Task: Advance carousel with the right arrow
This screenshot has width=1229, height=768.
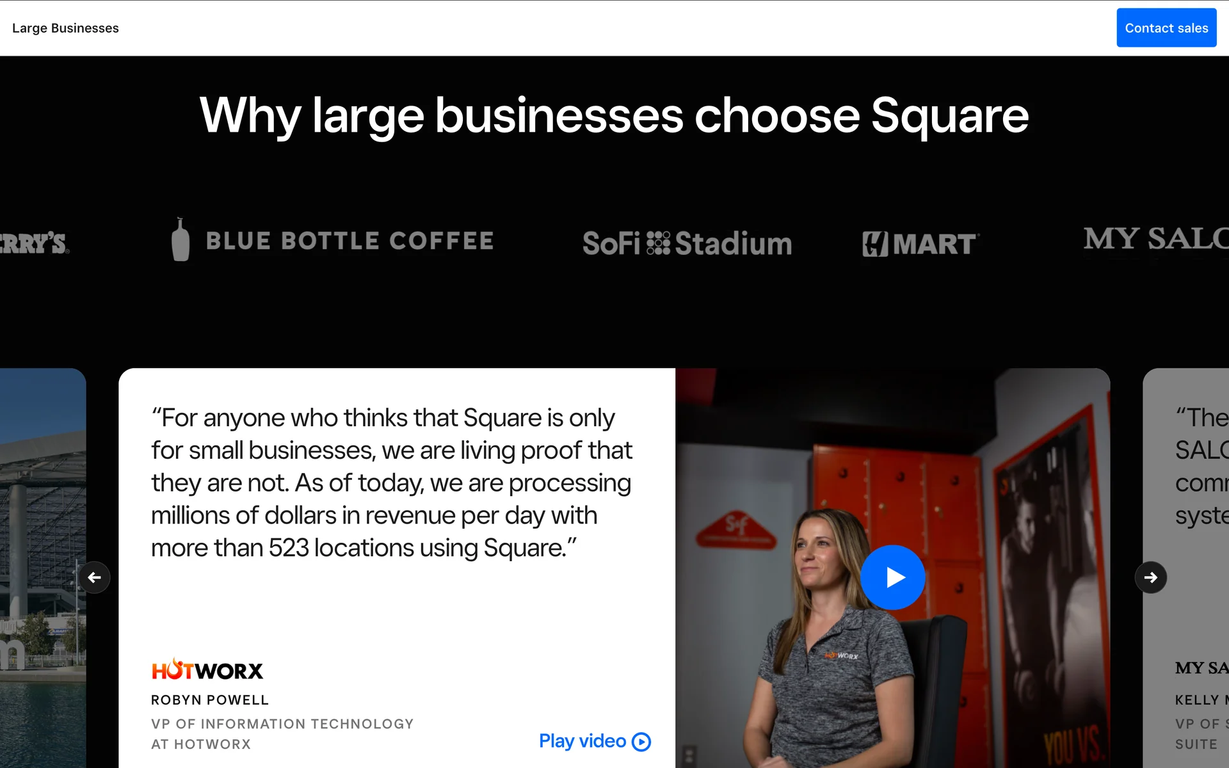Action: (1150, 577)
